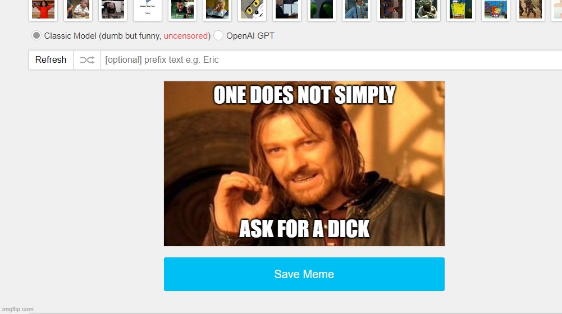
Task: Click the Refresh button
Action: (51, 60)
